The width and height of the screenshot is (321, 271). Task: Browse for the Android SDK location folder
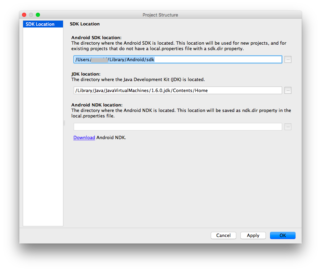pos(288,59)
